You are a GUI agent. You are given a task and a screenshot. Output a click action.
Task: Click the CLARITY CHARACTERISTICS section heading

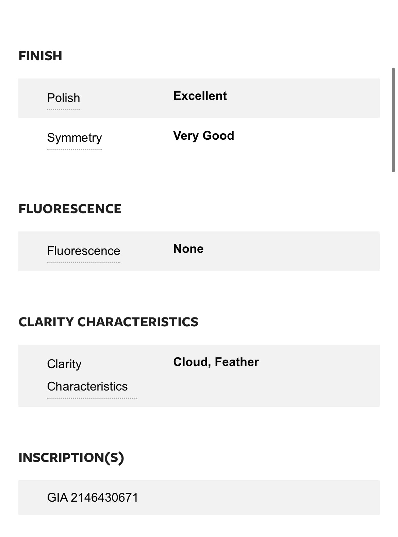tap(109, 322)
